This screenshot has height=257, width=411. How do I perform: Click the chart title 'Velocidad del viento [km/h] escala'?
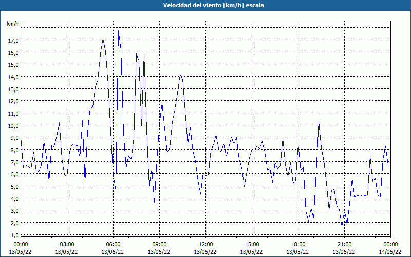213,5
